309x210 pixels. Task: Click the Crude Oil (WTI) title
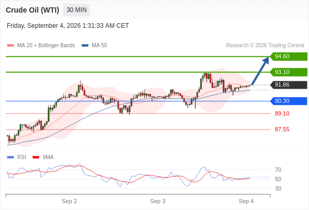pos(32,10)
